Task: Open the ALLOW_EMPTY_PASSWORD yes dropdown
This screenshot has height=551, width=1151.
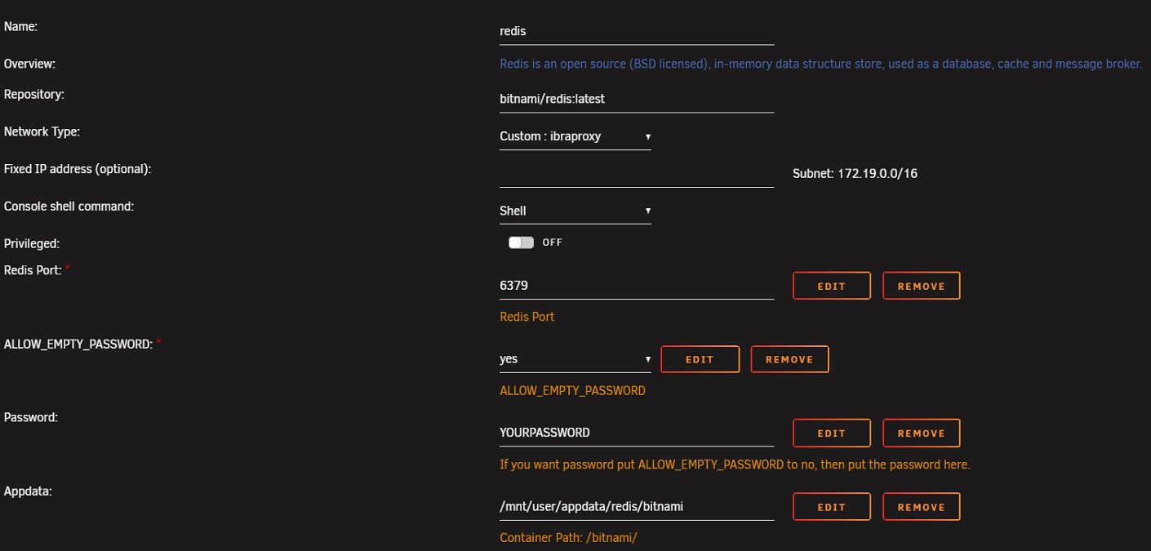Action: tap(575, 359)
